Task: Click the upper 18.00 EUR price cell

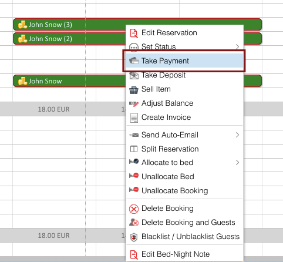Action: 53,109
